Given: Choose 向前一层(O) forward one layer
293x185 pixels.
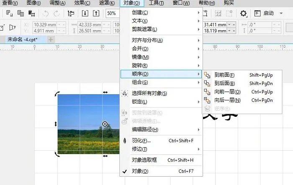Looking at the screenshot, I should tap(242, 92).
